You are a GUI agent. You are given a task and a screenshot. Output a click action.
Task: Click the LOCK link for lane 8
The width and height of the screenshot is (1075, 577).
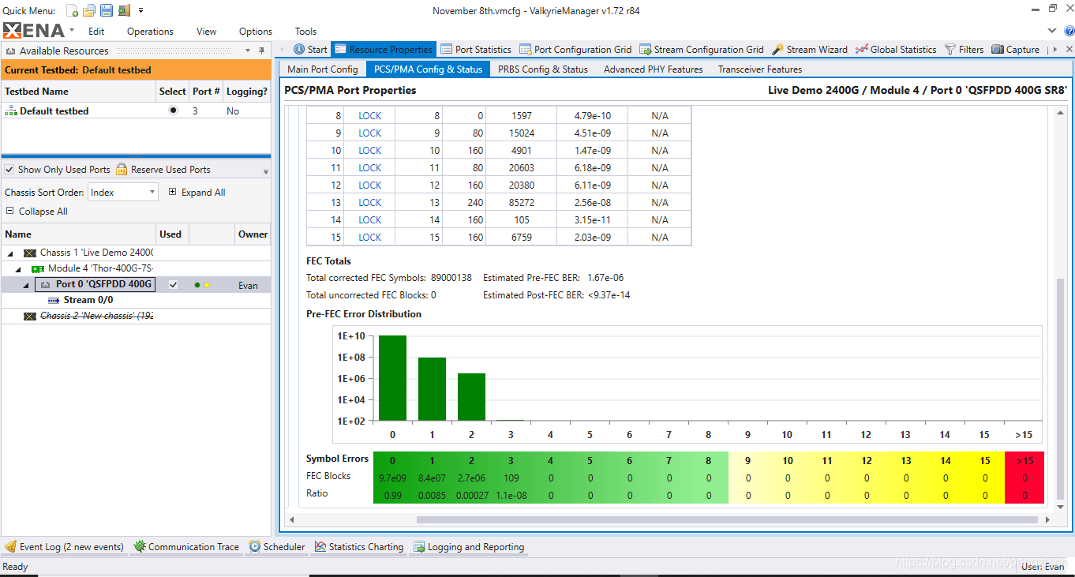369,116
